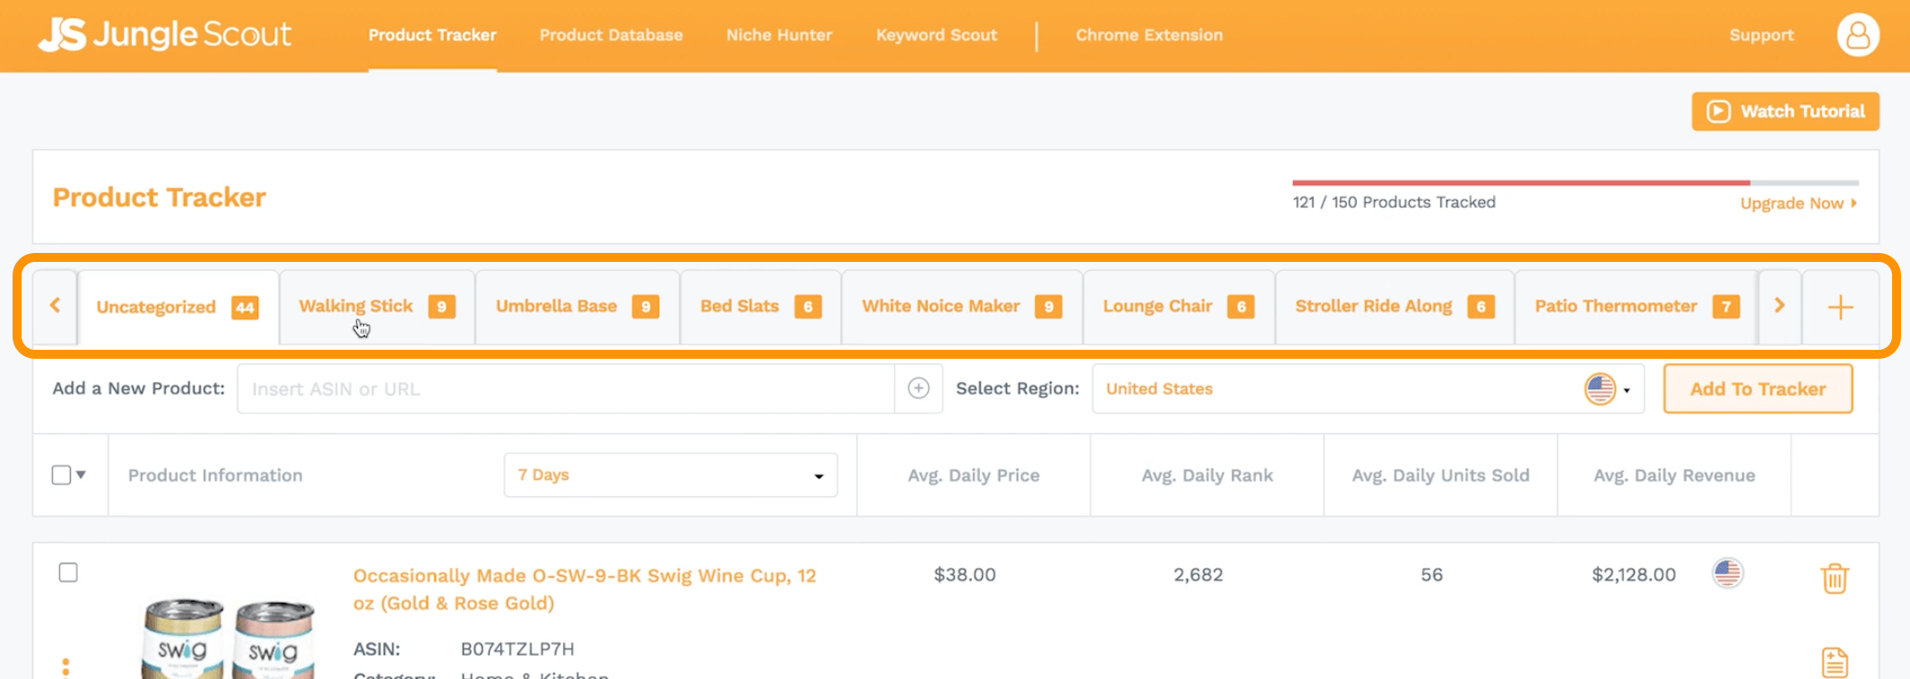Open notes icon for Swig Wine Cup
This screenshot has width=1910, height=679.
(x=1835, y=662)
